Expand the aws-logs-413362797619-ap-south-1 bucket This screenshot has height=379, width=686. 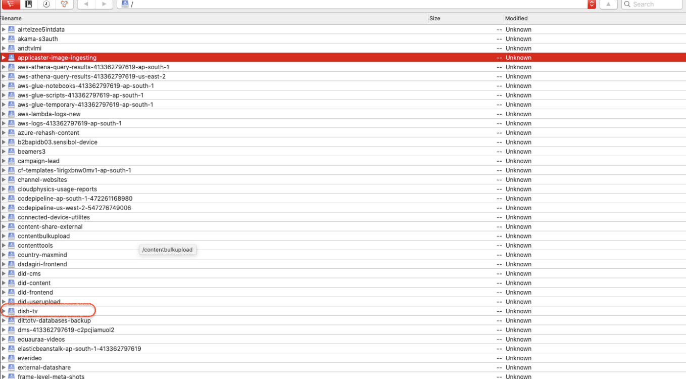pyautogui.click(x=4, y=123)
